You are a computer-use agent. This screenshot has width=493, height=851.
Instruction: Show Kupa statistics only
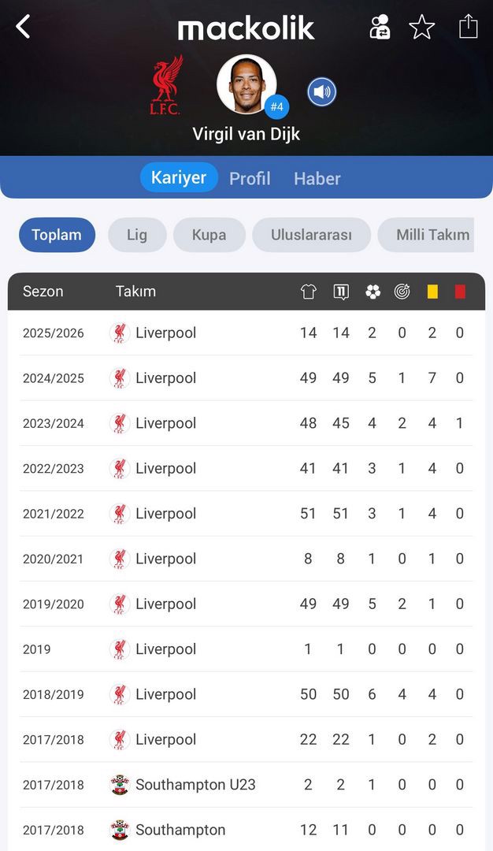click(209, 235)
